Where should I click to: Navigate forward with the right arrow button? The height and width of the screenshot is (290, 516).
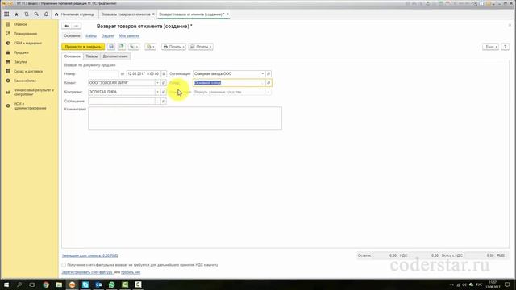(x=77, y=26)
